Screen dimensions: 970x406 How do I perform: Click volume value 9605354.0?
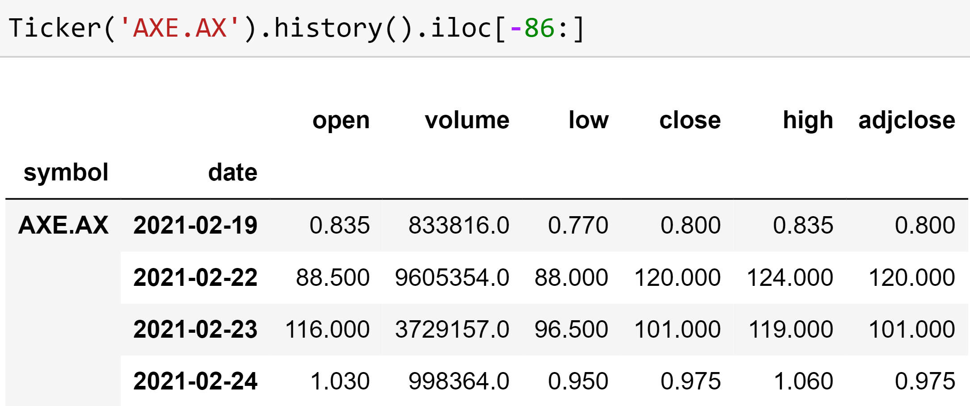tap(452, 277)
